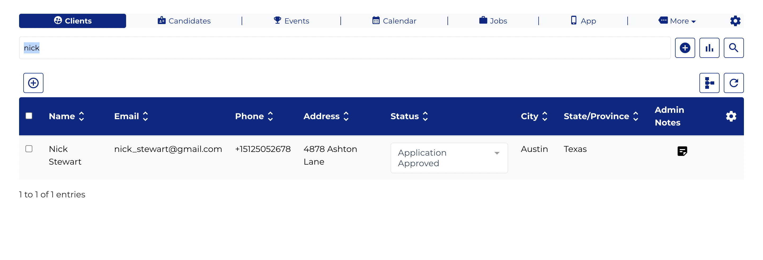Screen dimensions: 763x260
Task: Click the add client plus icon beside search
Action: pos(685,48)
